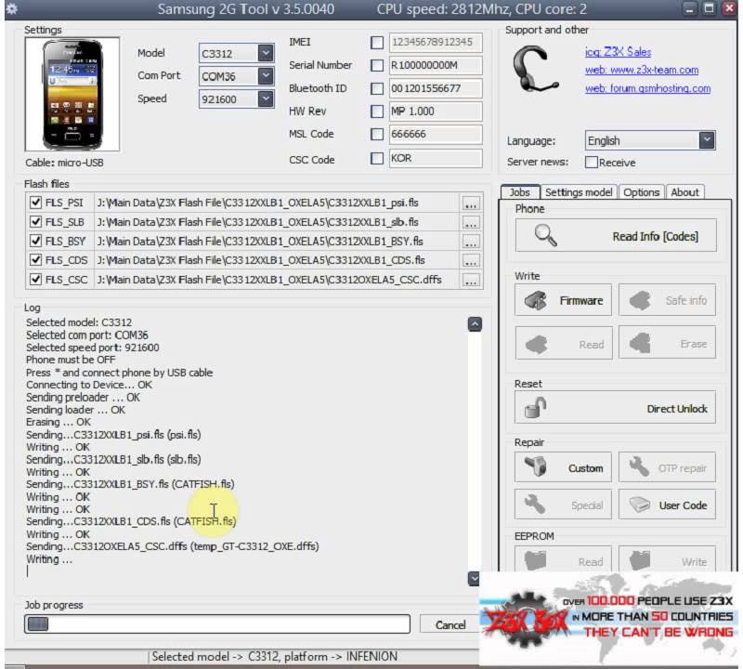The height and width of the screenshot is (669, 743).
Task: Minimize the Samsung 2G Tool window
Action: pyautogui.click(x=689, y=8)
